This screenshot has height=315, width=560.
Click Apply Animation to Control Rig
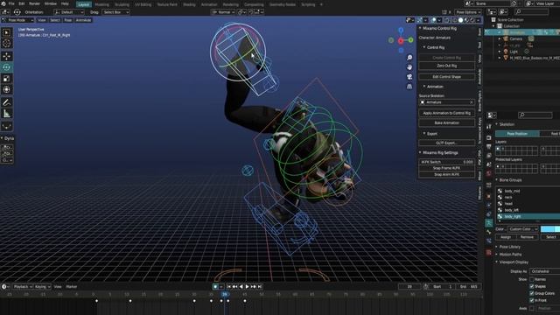(x=447, y=113)
